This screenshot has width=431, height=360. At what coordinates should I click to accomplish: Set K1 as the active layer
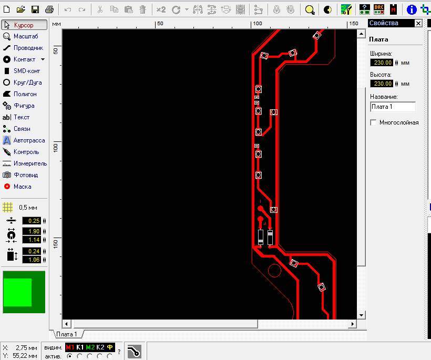(80, 356)
